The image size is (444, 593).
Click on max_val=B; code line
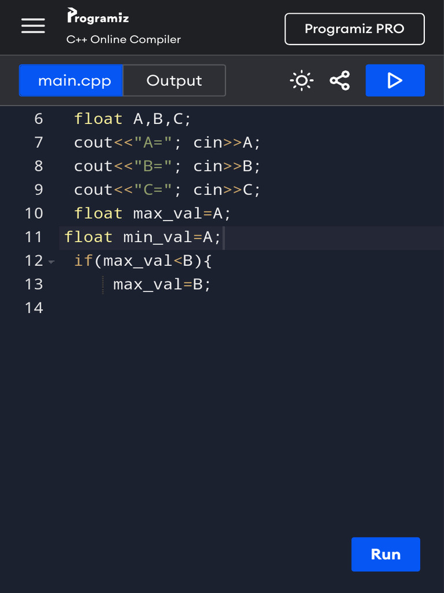pyautogui.click(x=162, y=284)
